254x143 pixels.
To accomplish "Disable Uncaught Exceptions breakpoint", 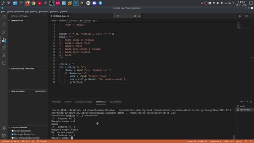I will coord(13,134).
